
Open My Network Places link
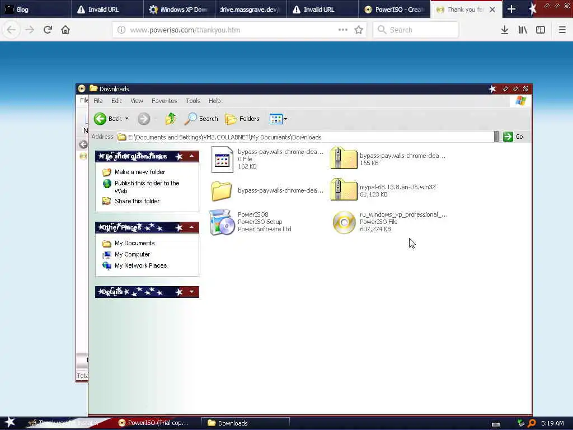(140, 265)
